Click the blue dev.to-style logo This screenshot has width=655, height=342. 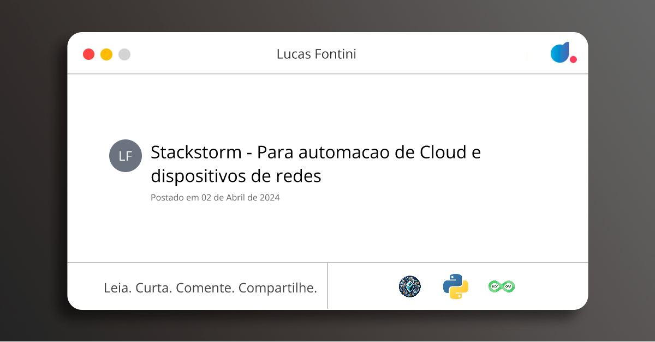[560, 53]
